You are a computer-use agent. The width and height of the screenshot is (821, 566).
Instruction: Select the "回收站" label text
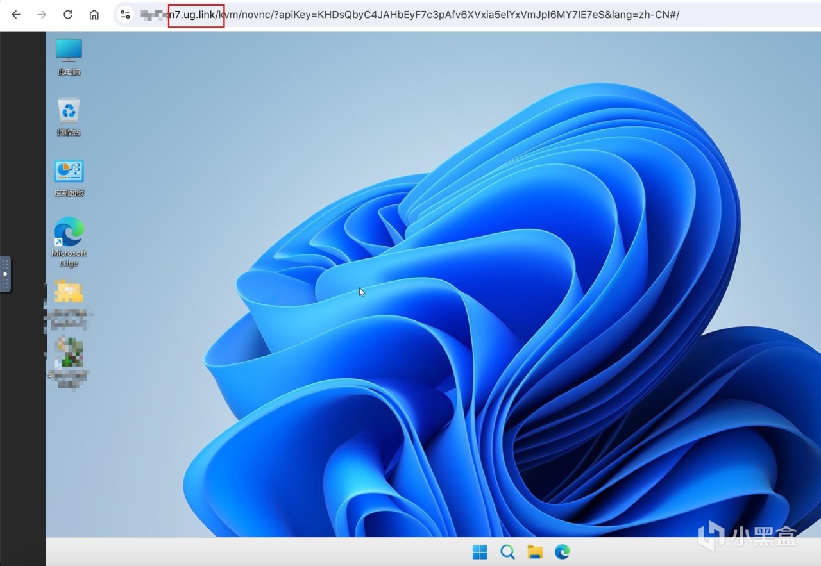click(x=69, y=133)
